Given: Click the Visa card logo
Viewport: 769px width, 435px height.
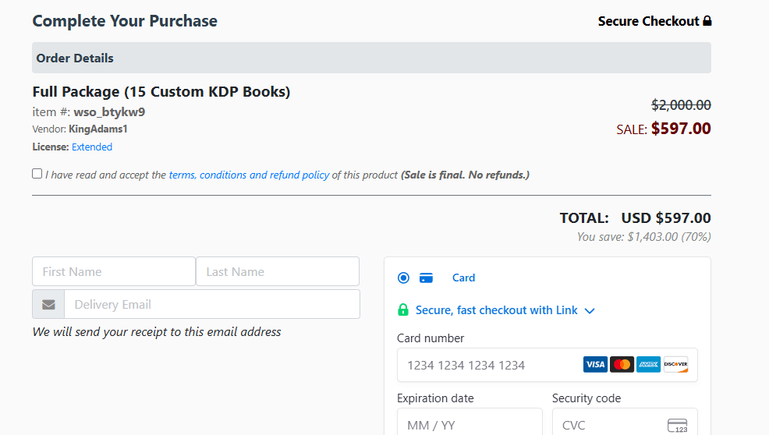Looking at the screenshot, I should click(595, 364).
